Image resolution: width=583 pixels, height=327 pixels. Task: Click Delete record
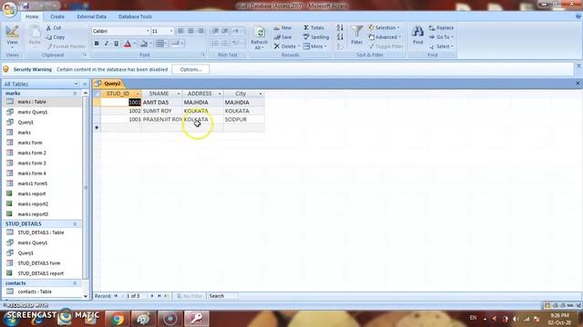(x=285, y=46)
